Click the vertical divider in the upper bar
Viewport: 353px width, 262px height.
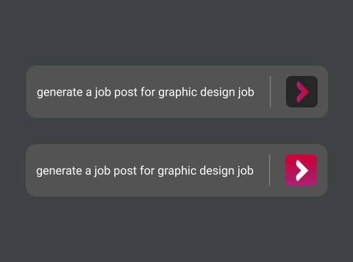[x=270, y=92]
